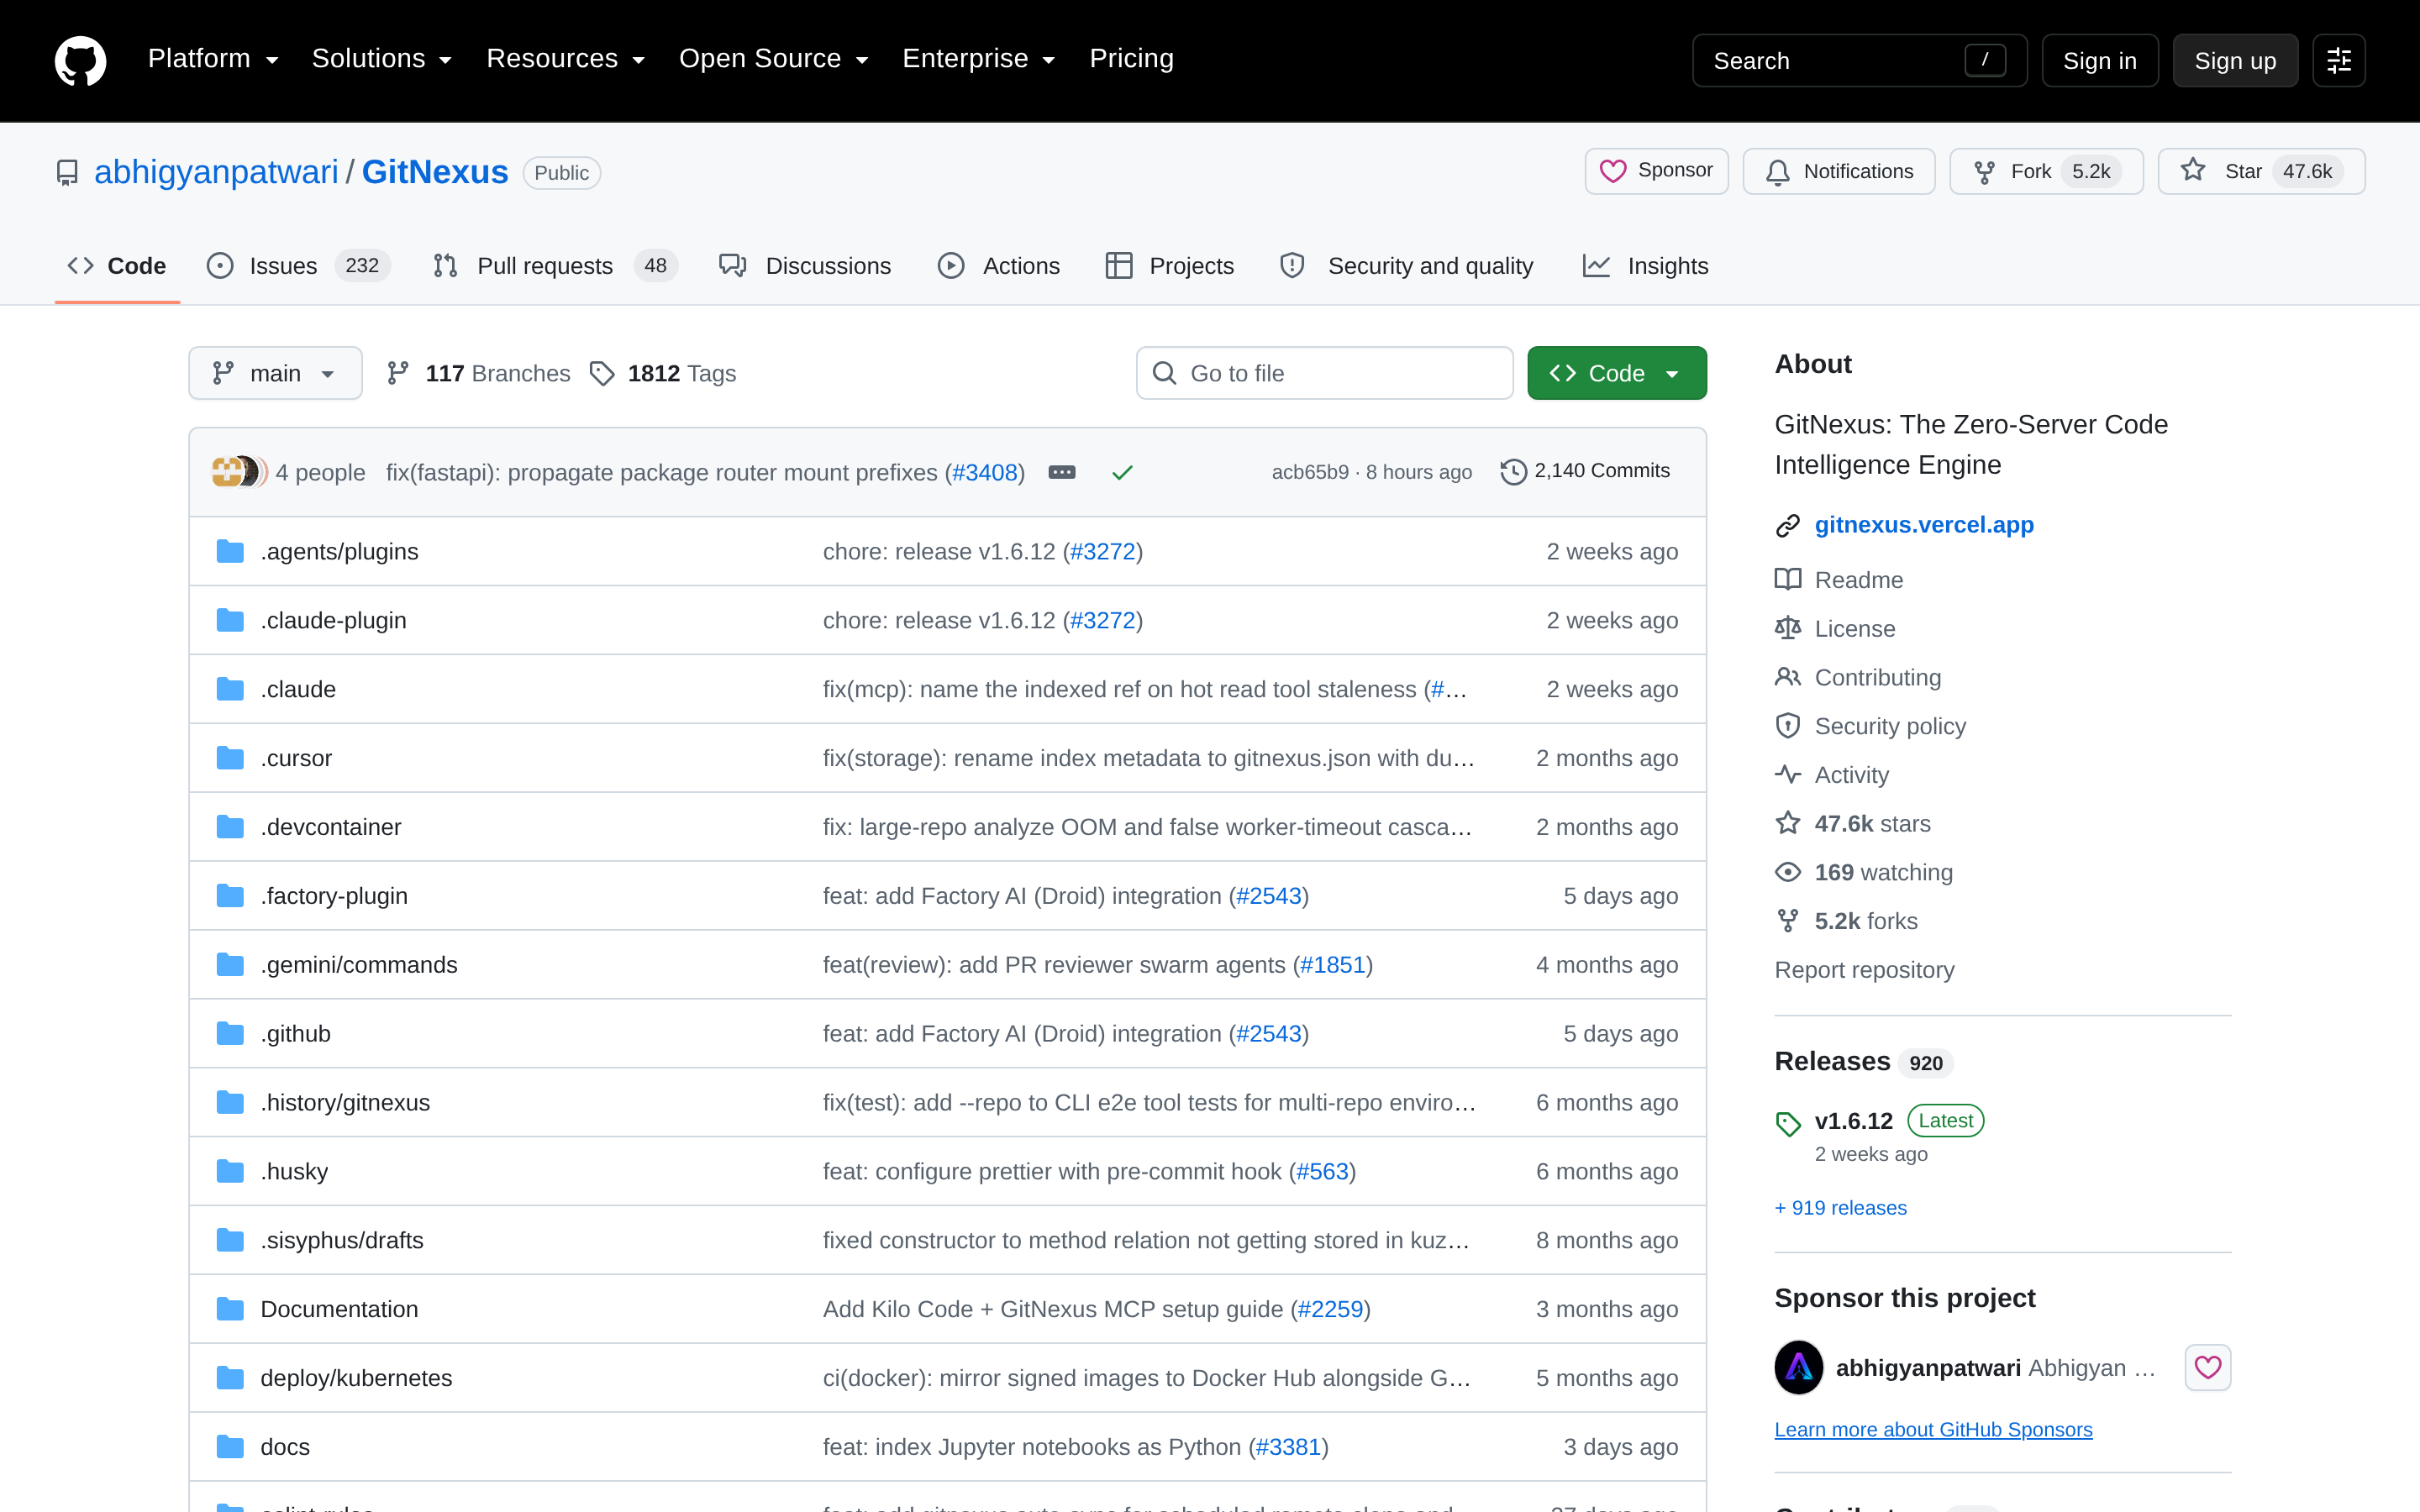2420x1512 pixels.
Task: Expand the Platform menu
Action: (x=213, y=59)
